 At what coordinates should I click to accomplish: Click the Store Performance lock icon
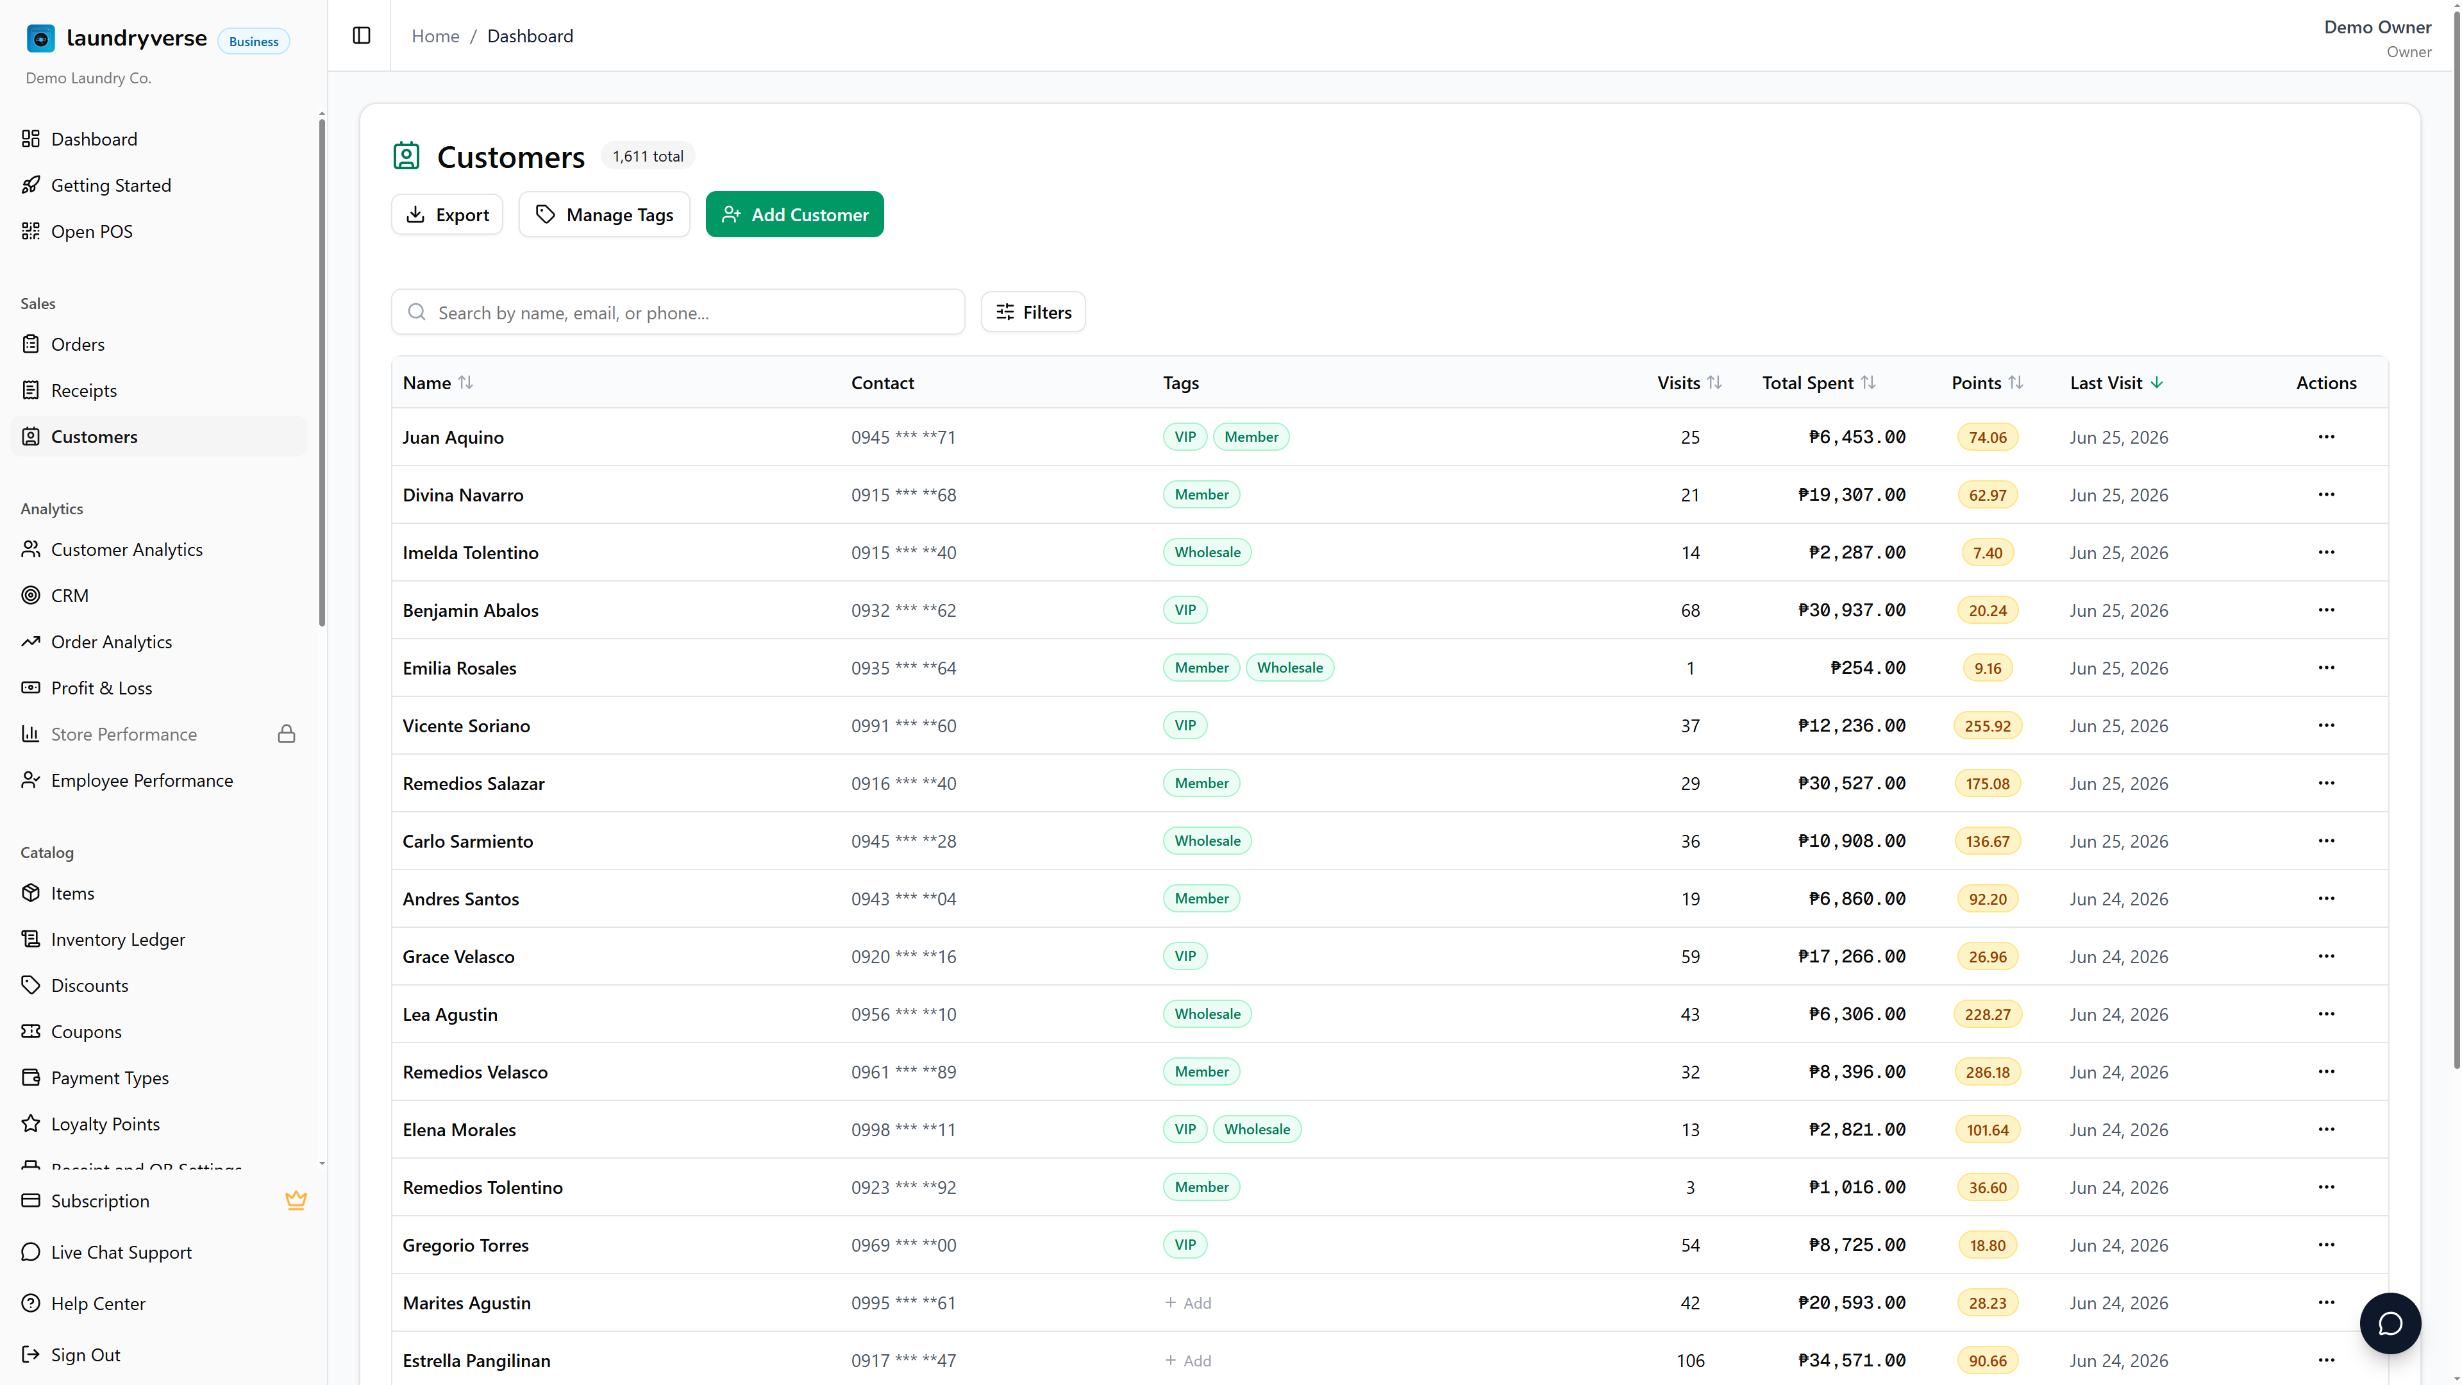287,734
